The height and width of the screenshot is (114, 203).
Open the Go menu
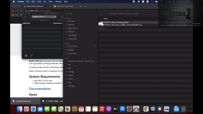[45, 2]
